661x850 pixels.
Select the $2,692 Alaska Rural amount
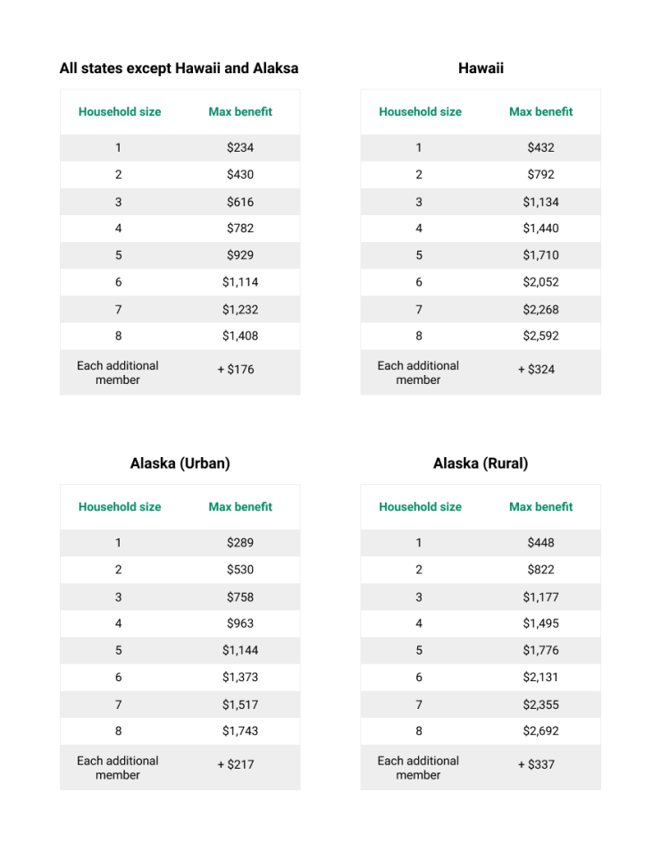click(x=540, y=730)
